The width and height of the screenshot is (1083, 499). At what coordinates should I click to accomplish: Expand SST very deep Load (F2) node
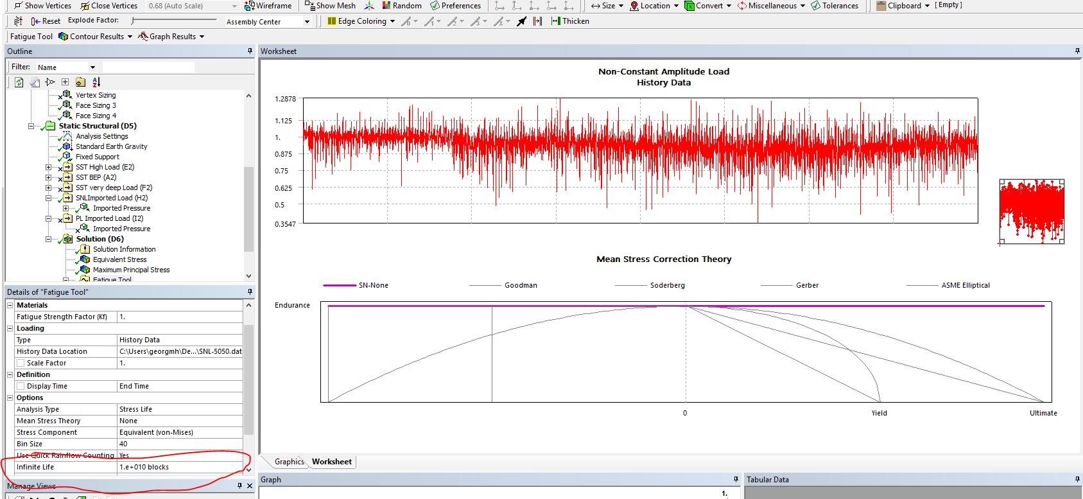pos(48,188)
